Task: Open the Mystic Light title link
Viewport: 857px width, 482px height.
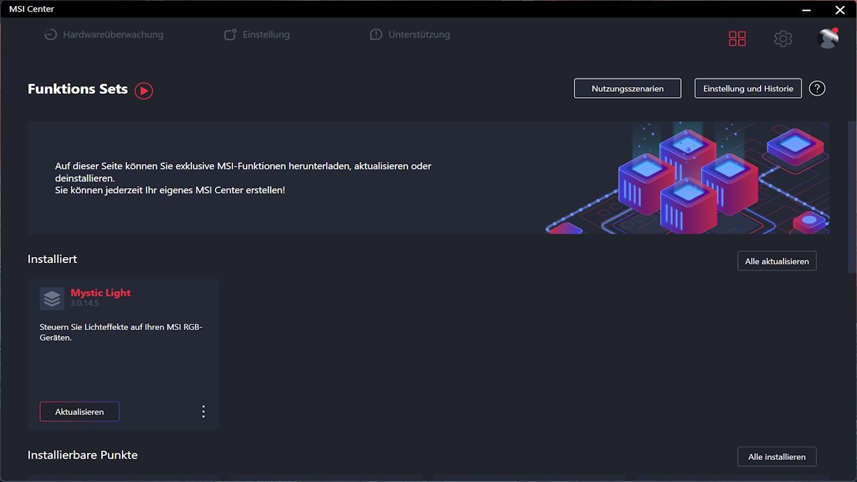Action: click(100, 293)
